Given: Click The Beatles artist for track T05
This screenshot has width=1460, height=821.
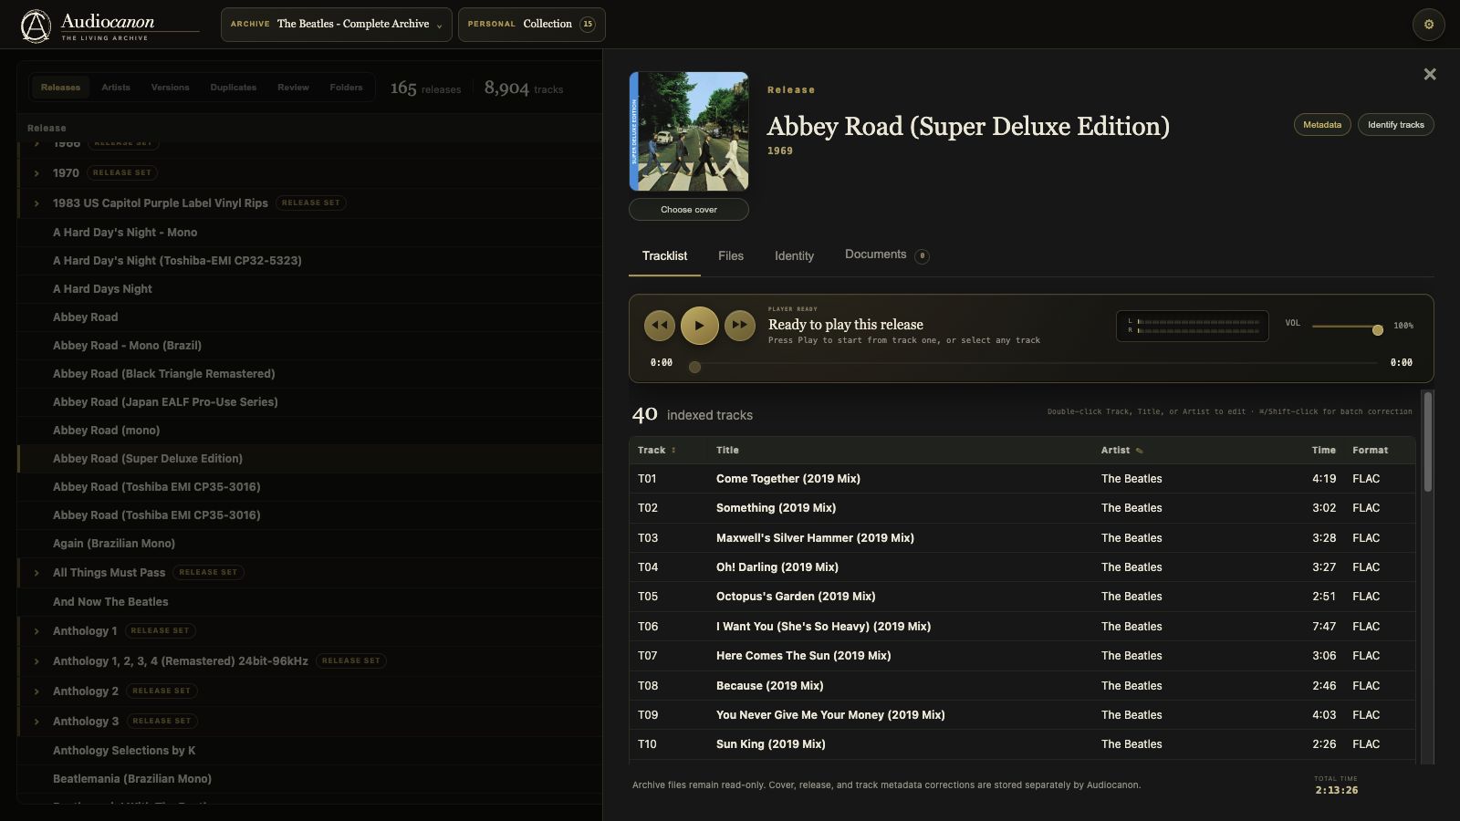Looking at the screenshot, I should click(1131, 597).
